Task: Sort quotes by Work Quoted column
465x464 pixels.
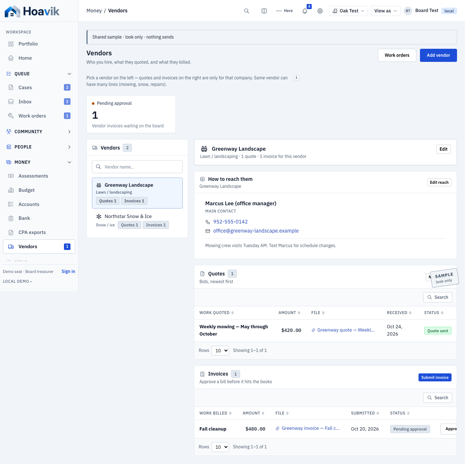Action: pyautogui.click(x=217, y=313)
